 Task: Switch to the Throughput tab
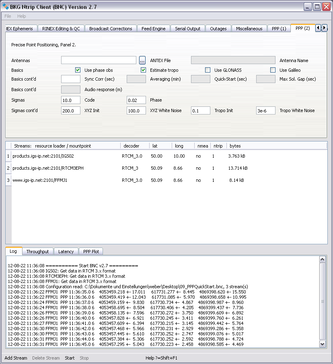click(37, 252)
